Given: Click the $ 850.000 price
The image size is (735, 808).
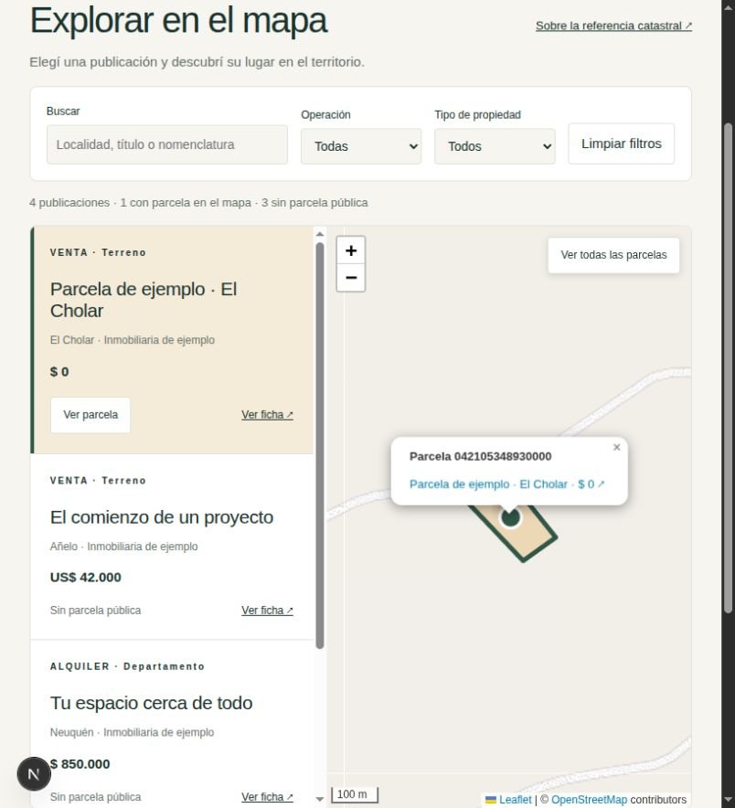Looking at the screenshot, I should pos(80,764).
